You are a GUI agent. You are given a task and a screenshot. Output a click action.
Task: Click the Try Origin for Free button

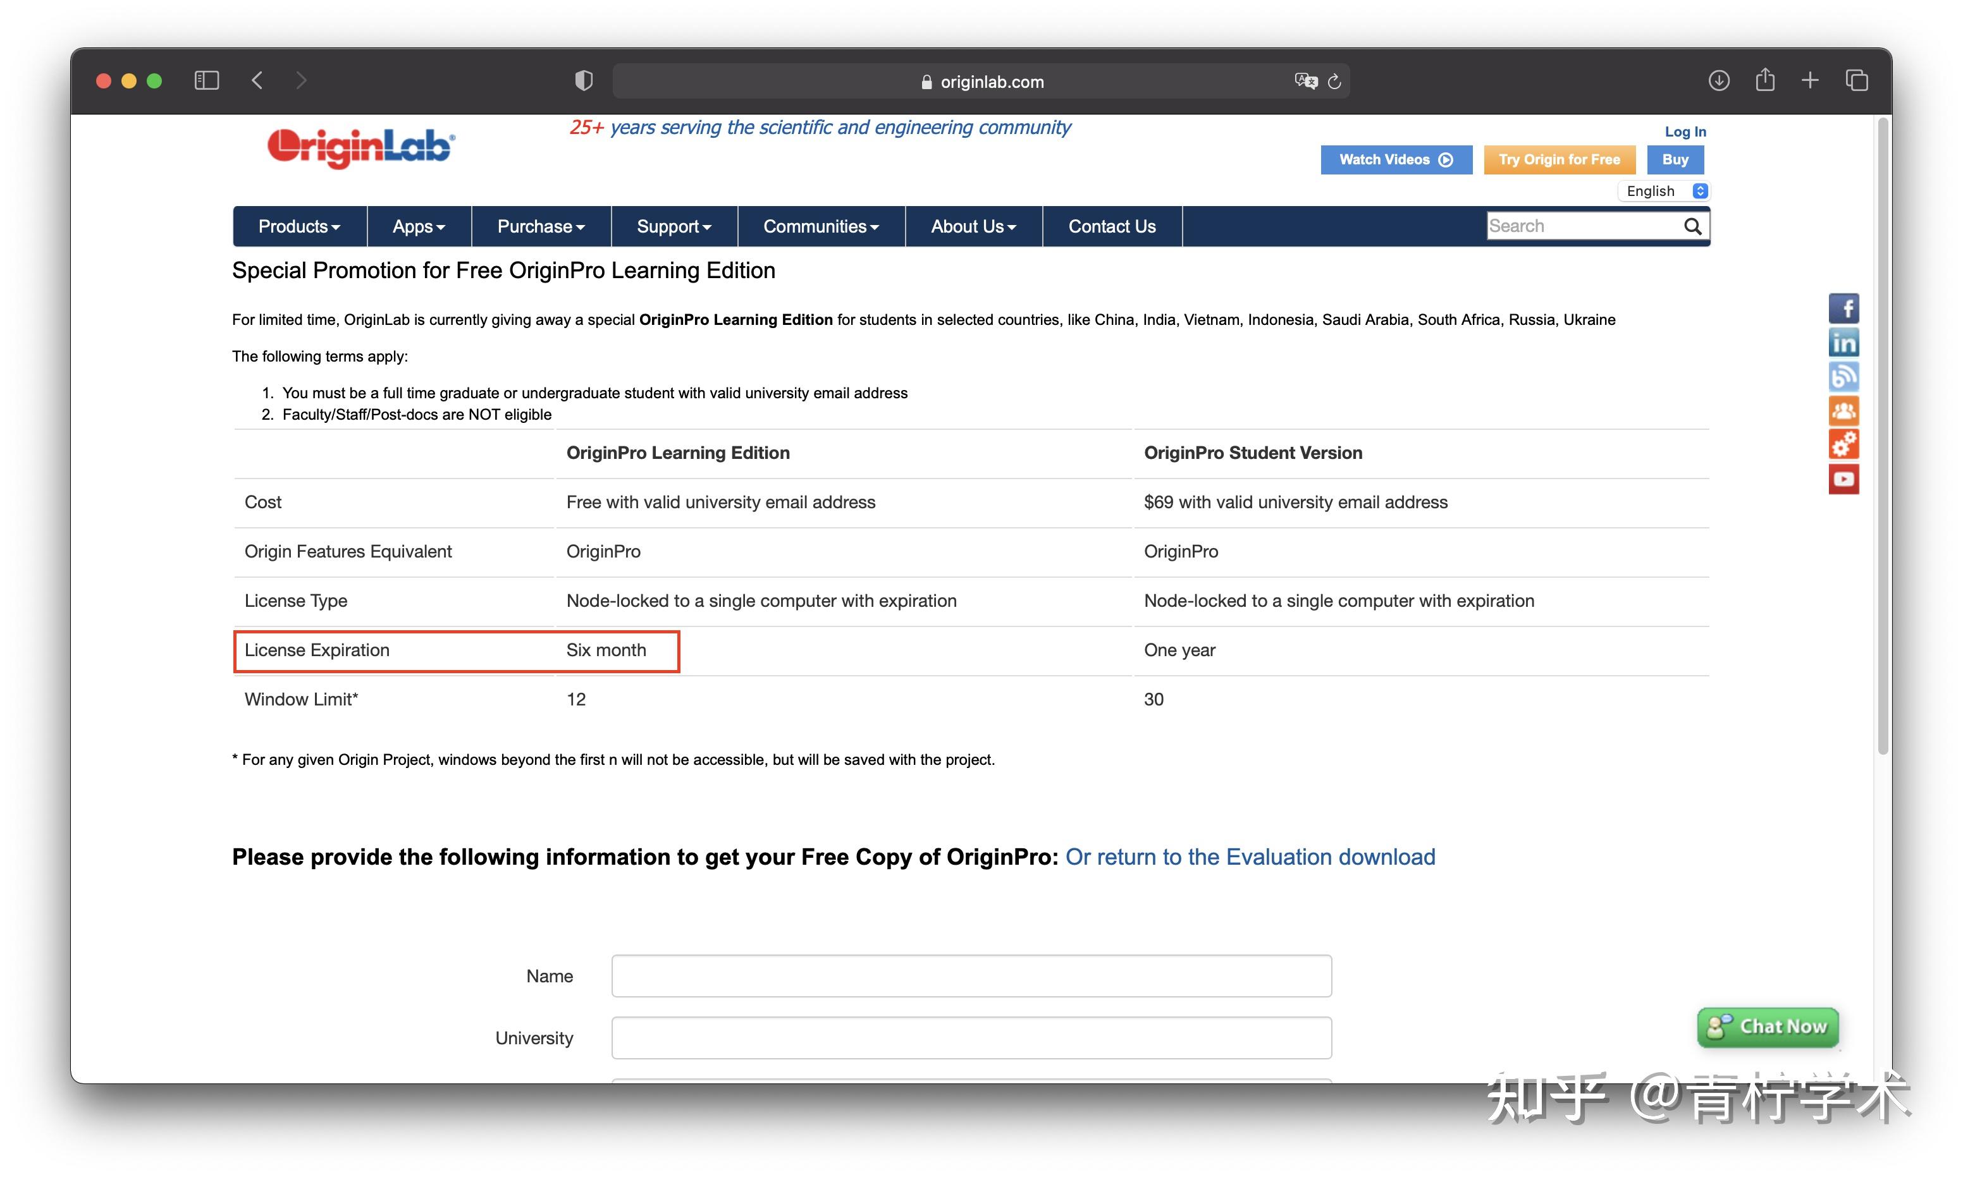(1558, 159)
